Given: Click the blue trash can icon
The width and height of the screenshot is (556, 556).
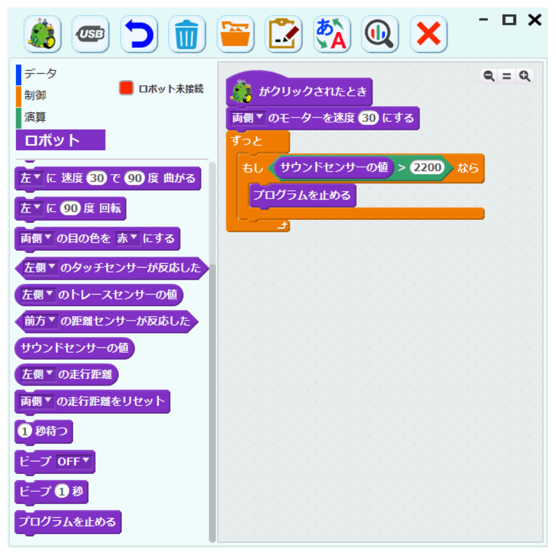Looking at the screenshot, I should pyautogui.click(x=187, y=34).
